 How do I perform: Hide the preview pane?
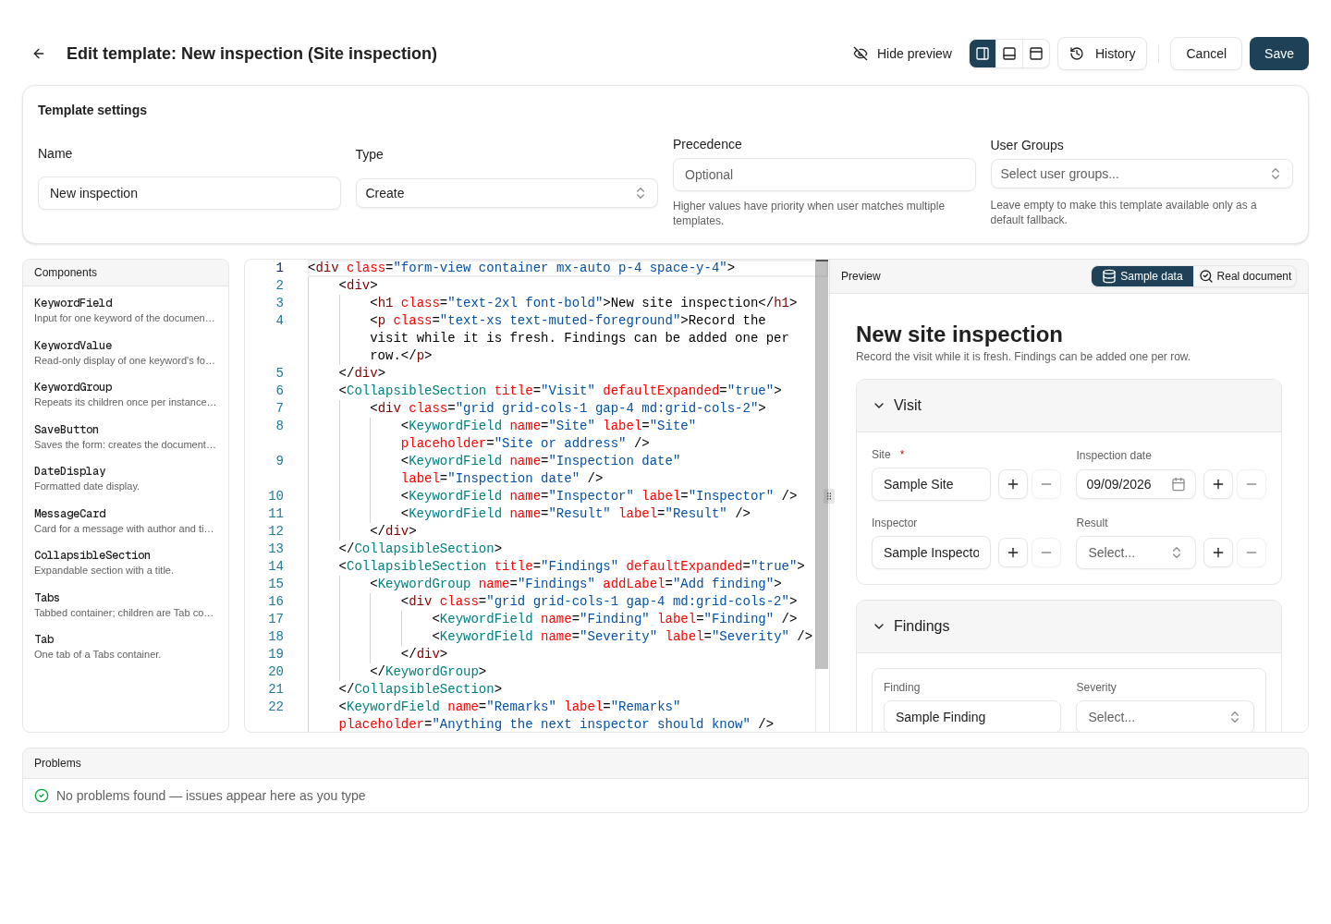point(902,54)
